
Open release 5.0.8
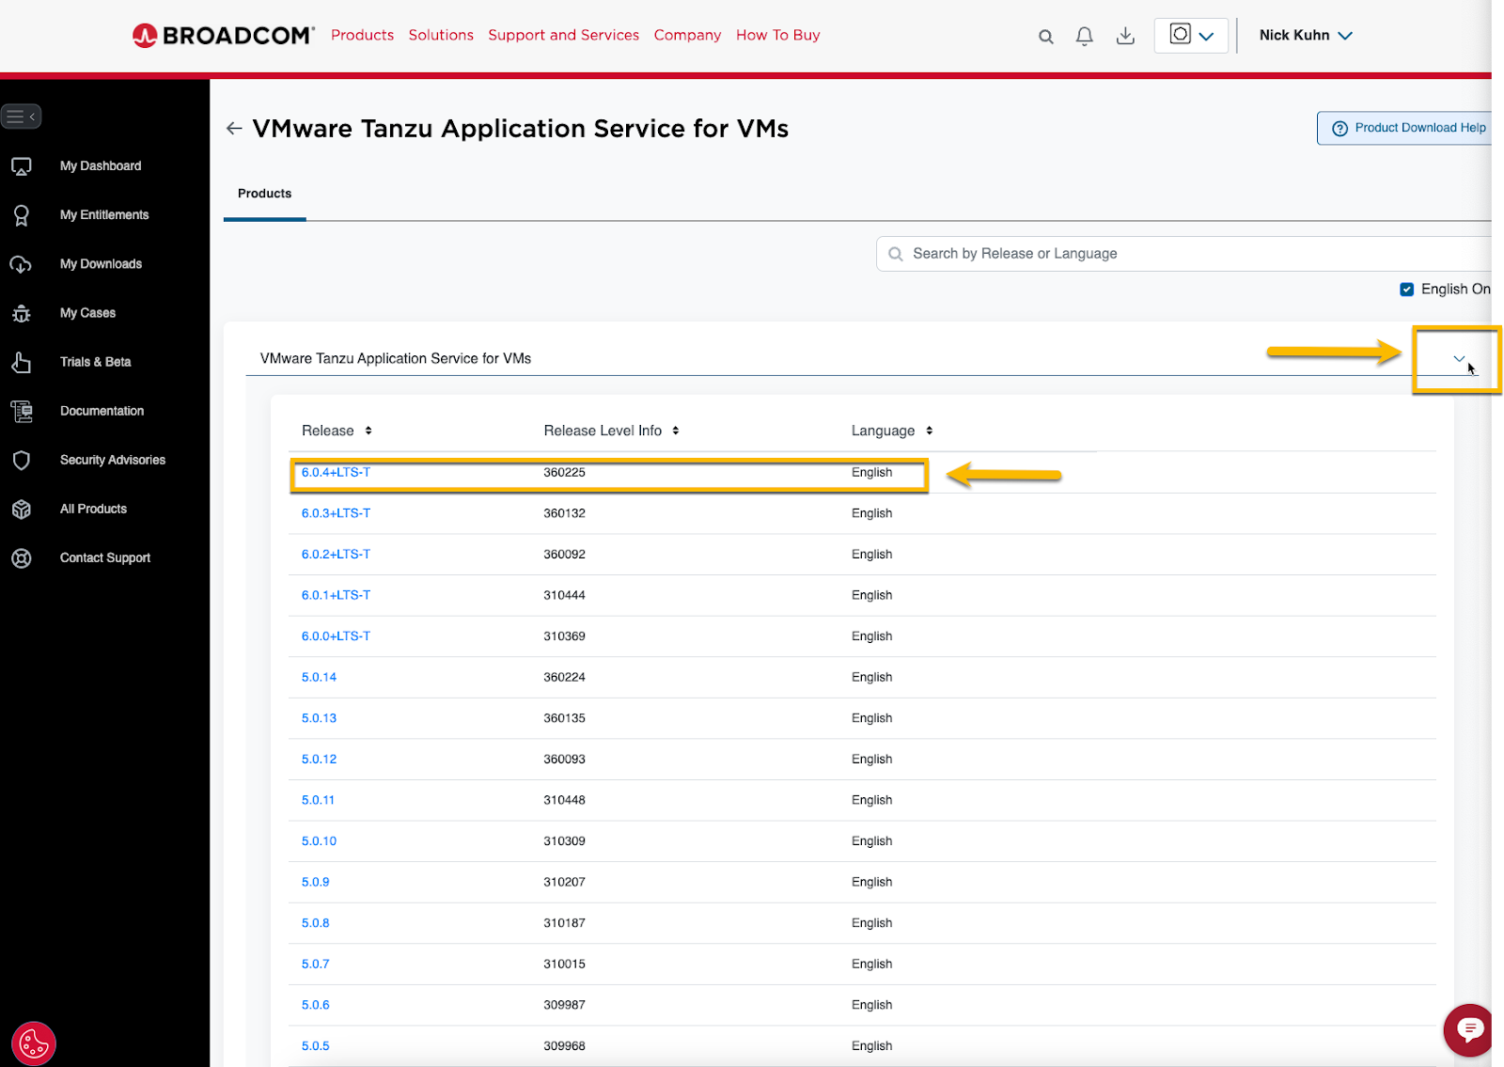[x=315, y=923]
